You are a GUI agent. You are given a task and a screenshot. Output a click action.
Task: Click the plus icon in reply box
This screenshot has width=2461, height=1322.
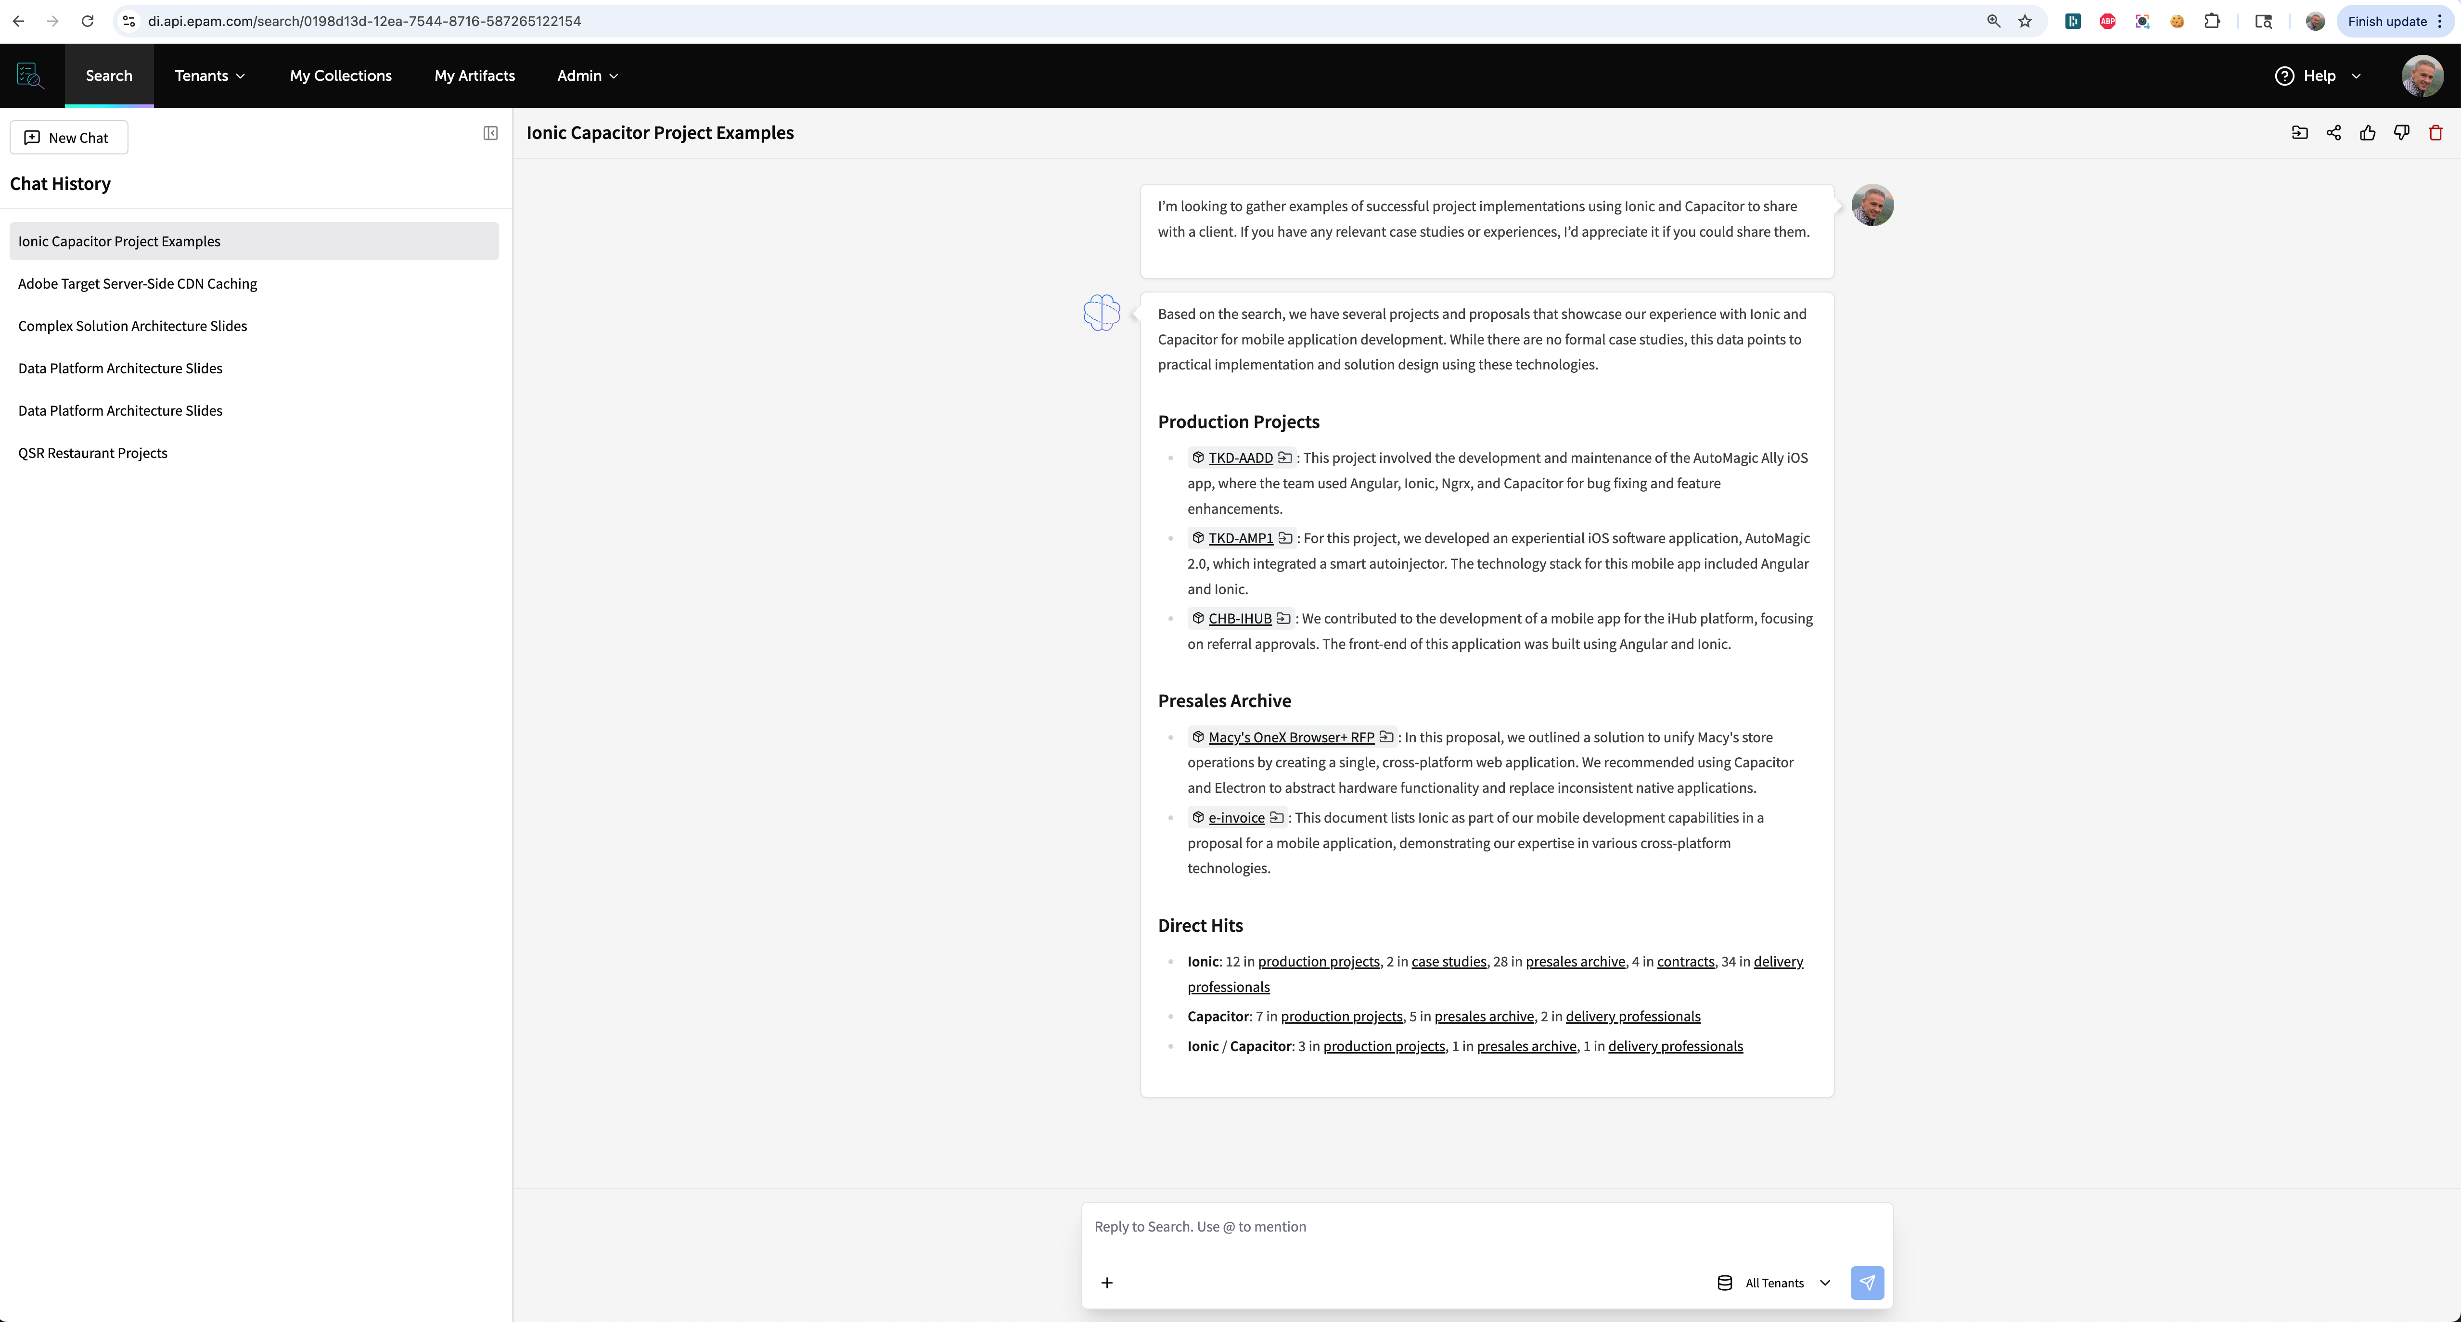(x=1106, y=1282)
